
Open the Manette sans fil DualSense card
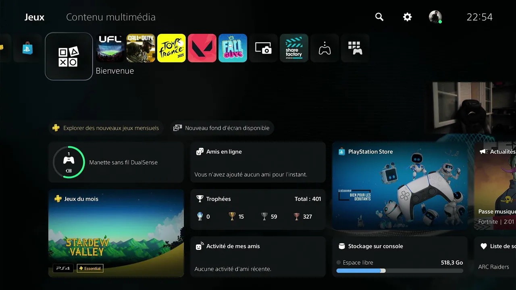coord(116,162)
